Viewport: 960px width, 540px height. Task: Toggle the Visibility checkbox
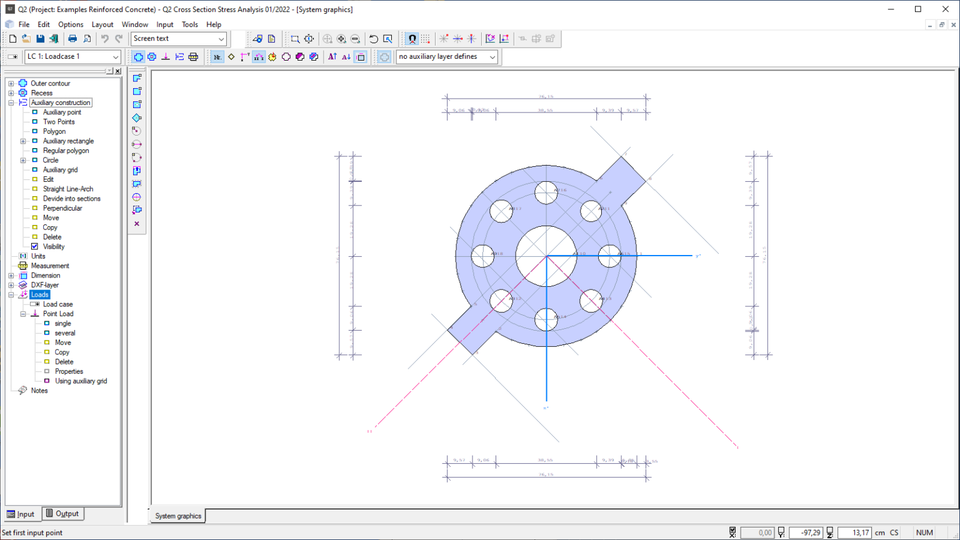(x=35, y=247)
